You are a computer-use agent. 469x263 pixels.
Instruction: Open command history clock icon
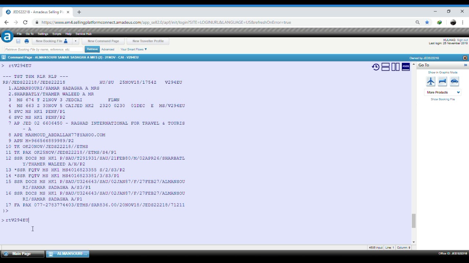click(x=376, y=67)
